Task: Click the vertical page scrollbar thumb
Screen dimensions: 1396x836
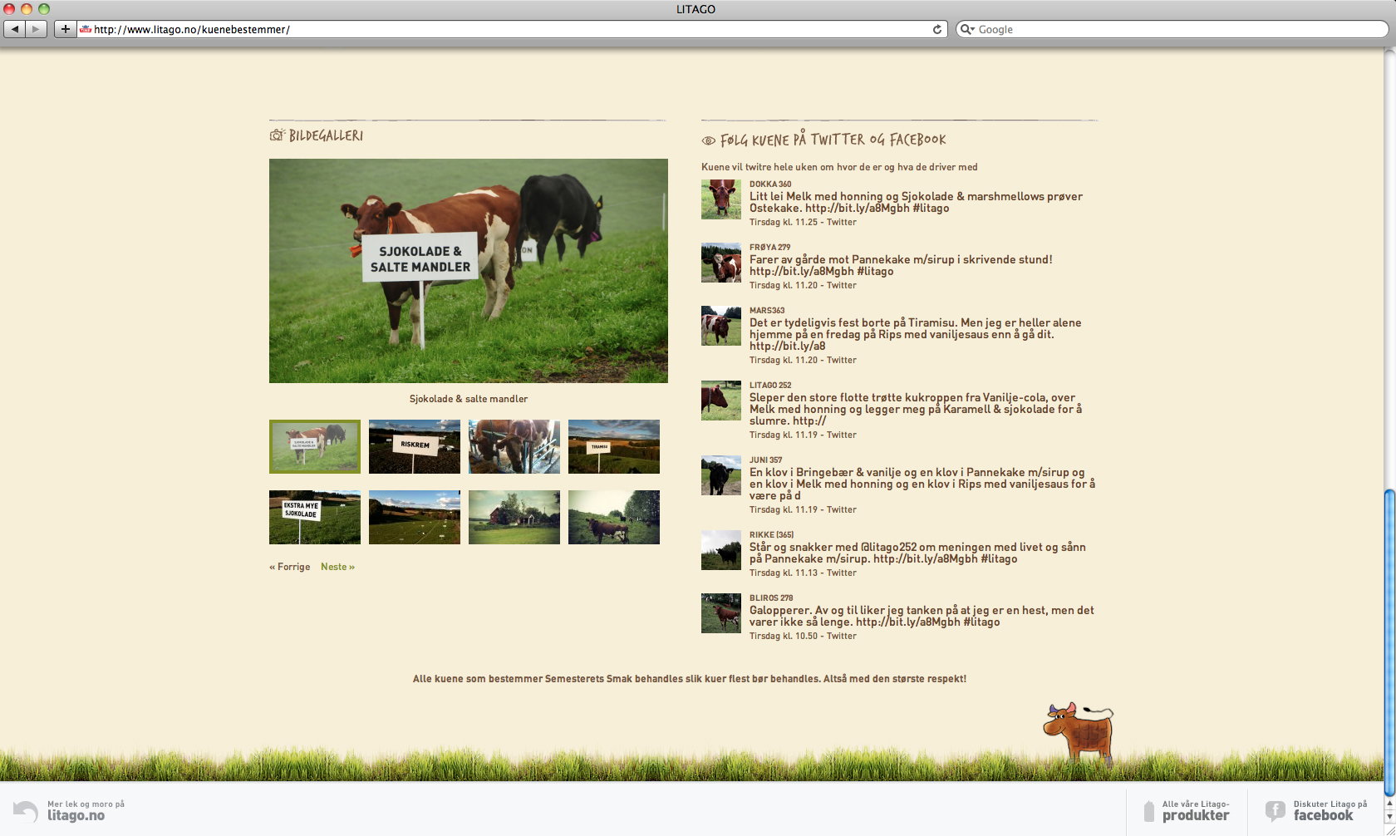Action: [1388, 642]
